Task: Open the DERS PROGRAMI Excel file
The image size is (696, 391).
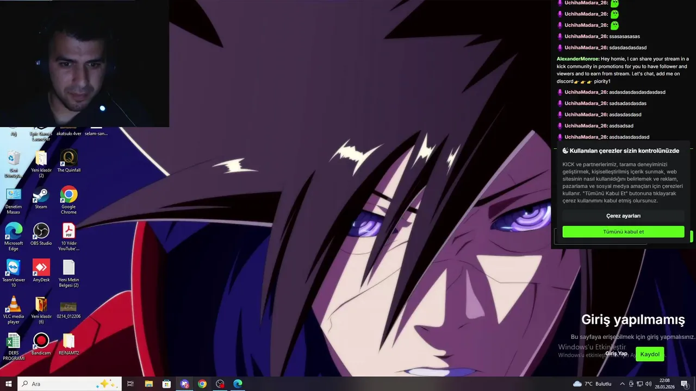Action: [14, 346]
